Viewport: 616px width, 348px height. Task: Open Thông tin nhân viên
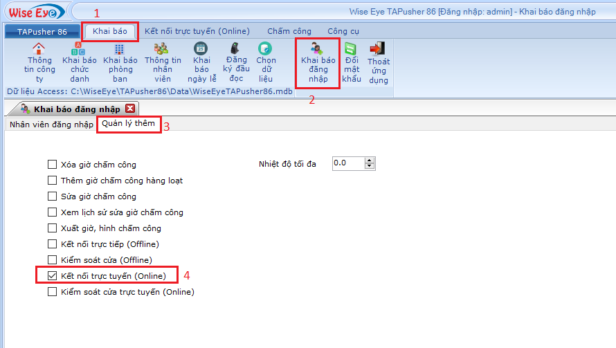162,48
